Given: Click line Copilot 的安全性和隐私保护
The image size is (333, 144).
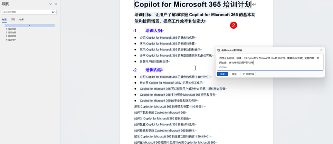Looking at the screenshot, I should (168, 100).
